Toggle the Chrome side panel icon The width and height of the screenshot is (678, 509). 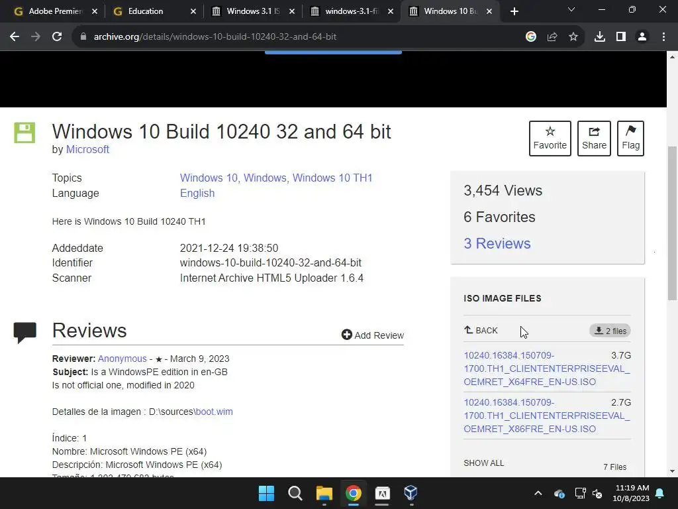621,37
